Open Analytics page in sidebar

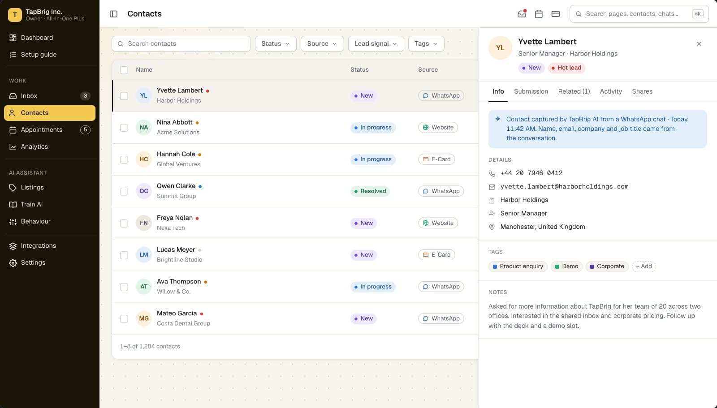(x=50, y=147)
